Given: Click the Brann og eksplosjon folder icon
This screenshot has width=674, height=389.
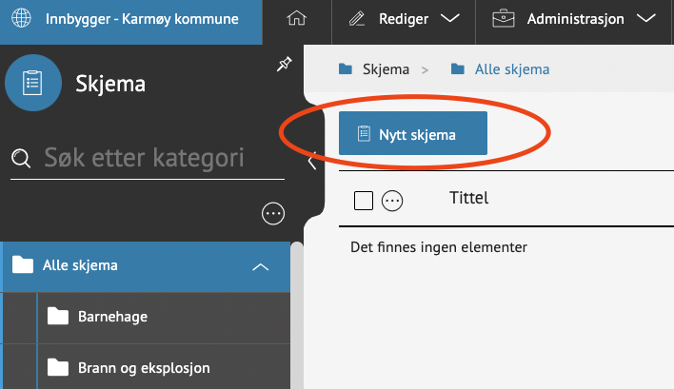Looking at the screenshot, I should [58, 367].
